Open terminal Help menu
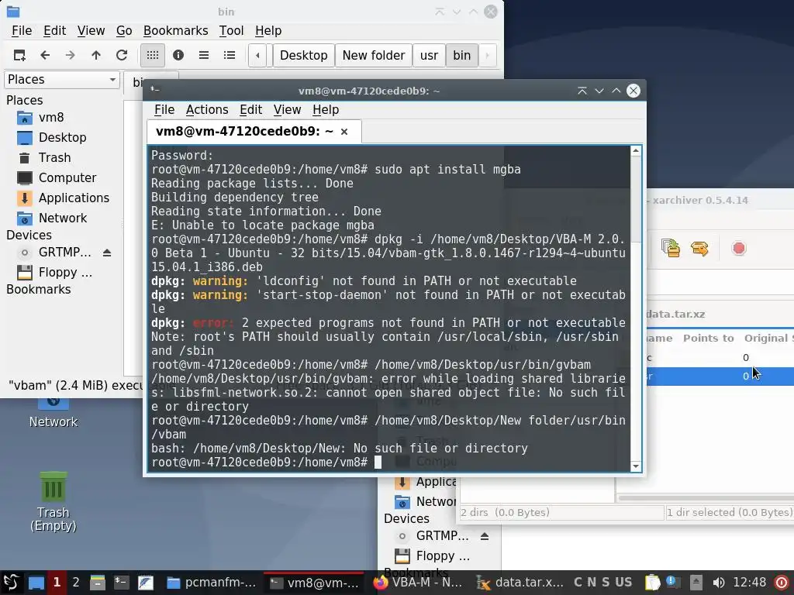 tap(326, 110)
